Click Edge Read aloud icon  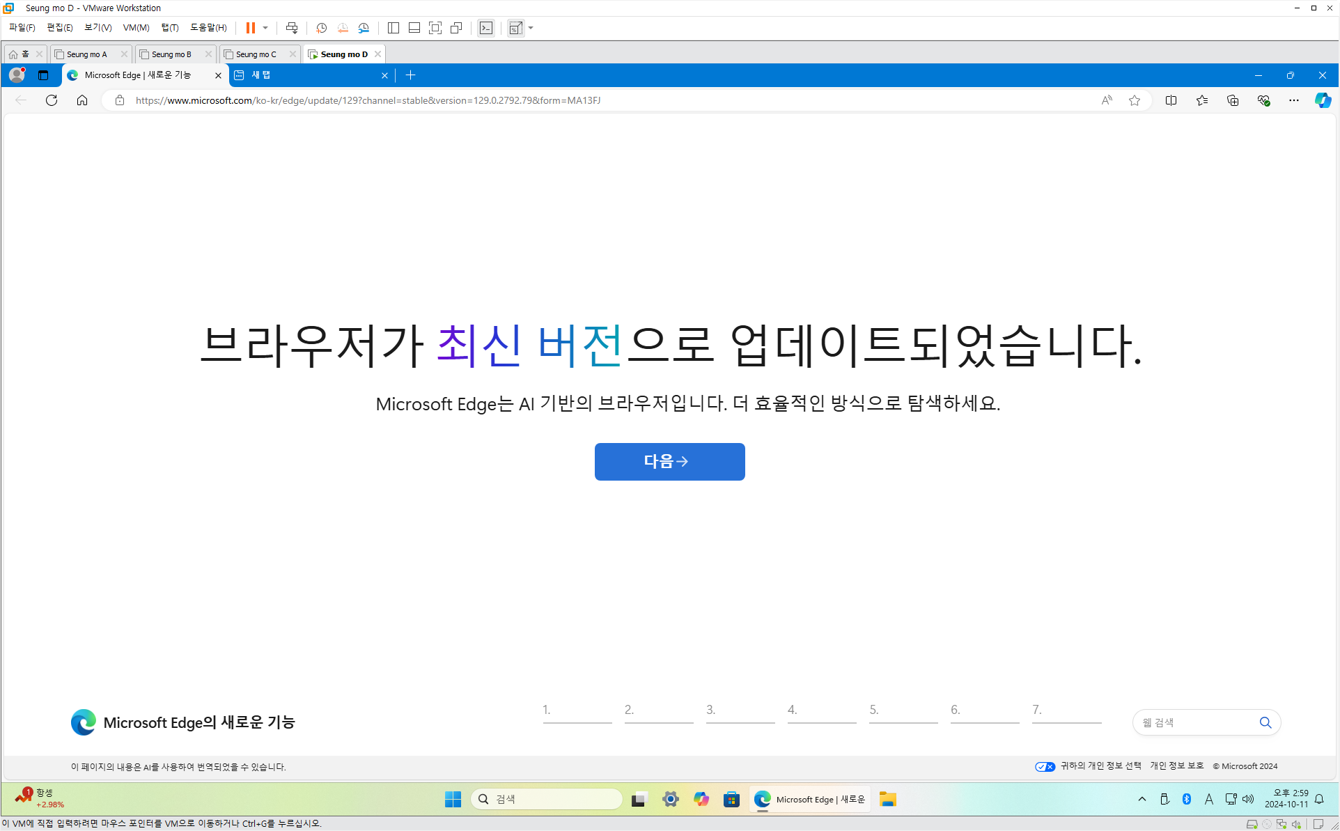point(1107,100)
